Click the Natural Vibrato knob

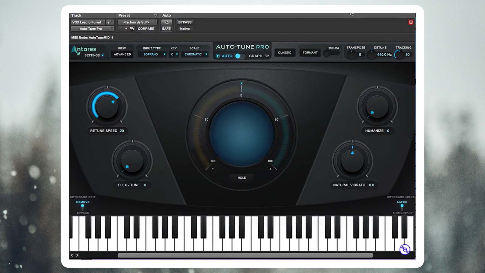352,161
